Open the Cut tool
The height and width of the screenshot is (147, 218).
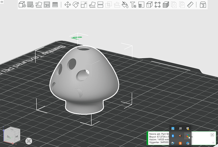(100, 5)
